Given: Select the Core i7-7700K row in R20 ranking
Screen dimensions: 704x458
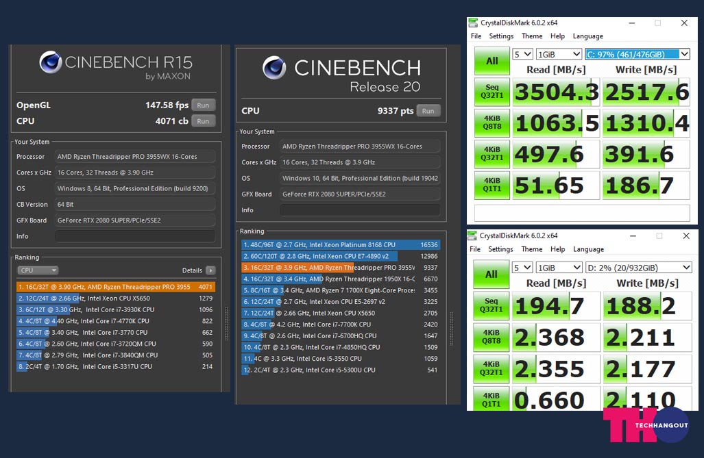Looking at the screenshot, I should tap(341, 325).
